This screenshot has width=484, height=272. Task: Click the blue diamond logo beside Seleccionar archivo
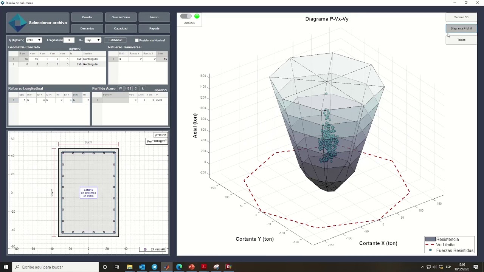point(17,23)
